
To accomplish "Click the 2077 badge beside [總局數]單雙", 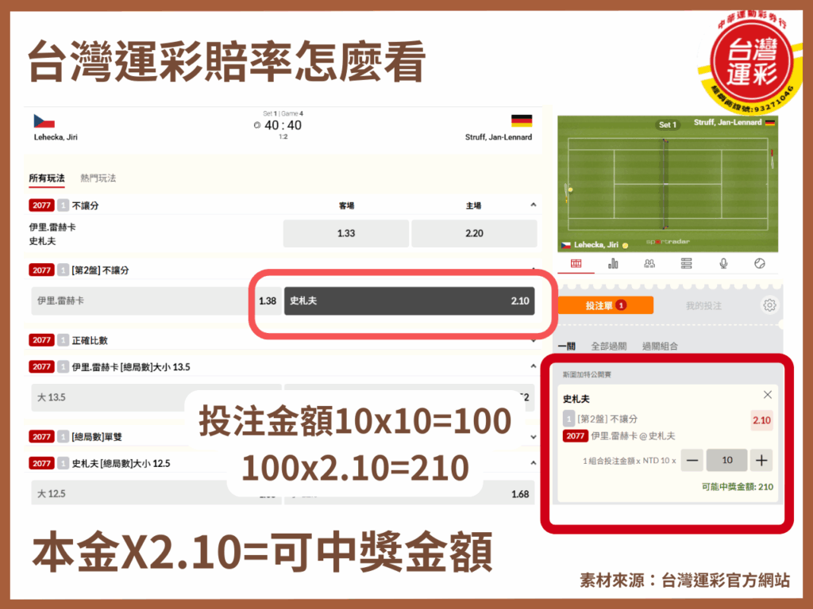I will click(x=41, y=437).
